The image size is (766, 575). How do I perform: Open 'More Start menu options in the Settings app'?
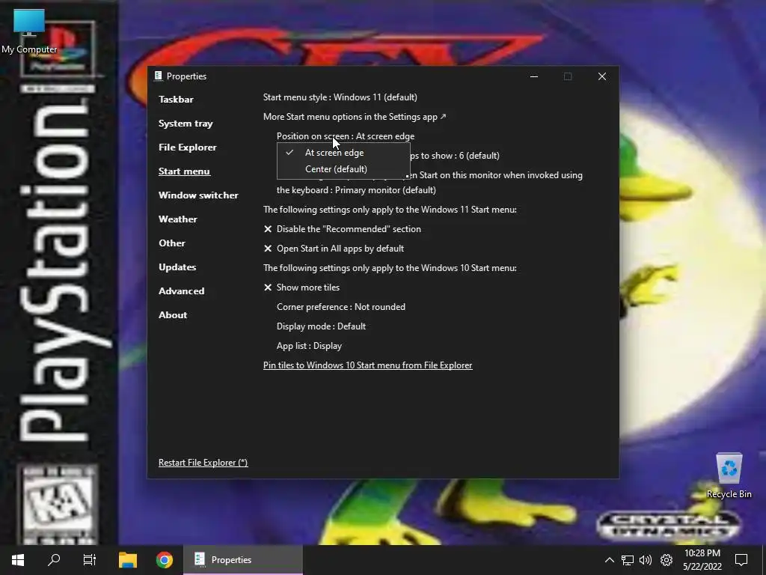[354, 117]
